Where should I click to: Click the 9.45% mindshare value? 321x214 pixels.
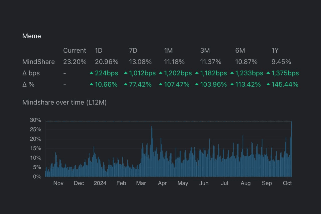pyautogui.click(x=281, y=62)
